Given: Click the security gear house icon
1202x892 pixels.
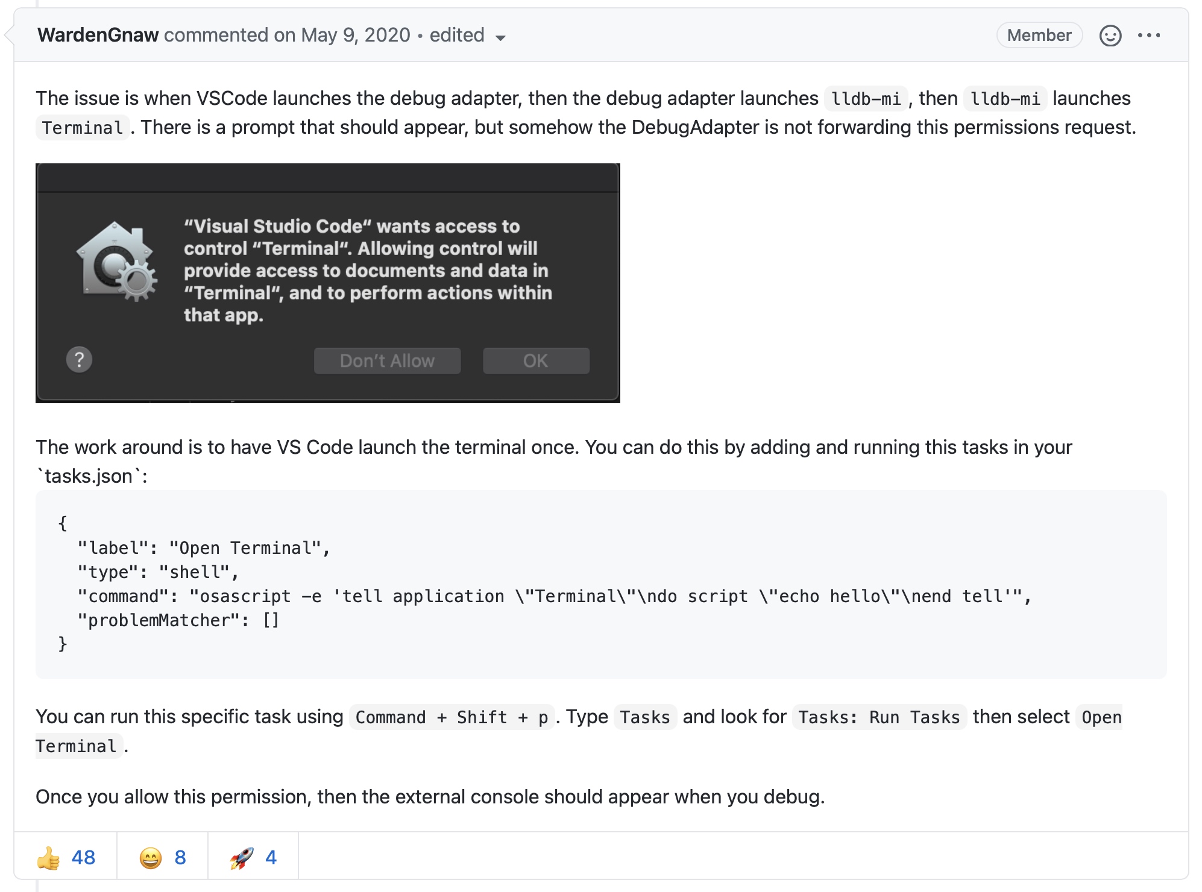Looking at the screenshot, I should click(116, 262).
